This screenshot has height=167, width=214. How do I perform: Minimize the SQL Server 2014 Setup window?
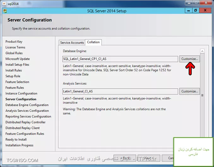[189, 11]
